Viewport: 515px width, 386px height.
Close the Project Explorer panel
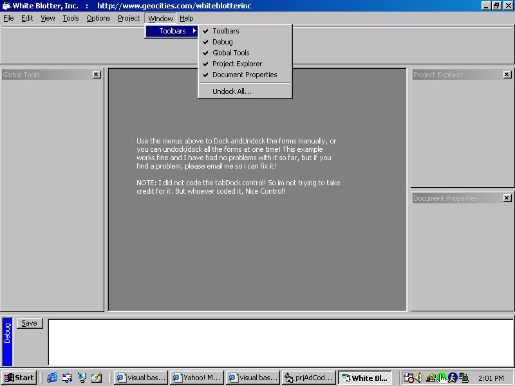[507, 75]
